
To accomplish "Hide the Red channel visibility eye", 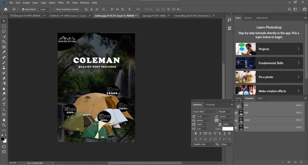I will tap(236, 113).
